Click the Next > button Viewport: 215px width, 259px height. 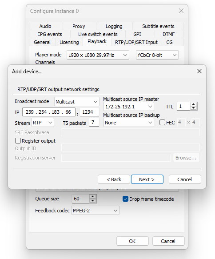click(147, 179)
